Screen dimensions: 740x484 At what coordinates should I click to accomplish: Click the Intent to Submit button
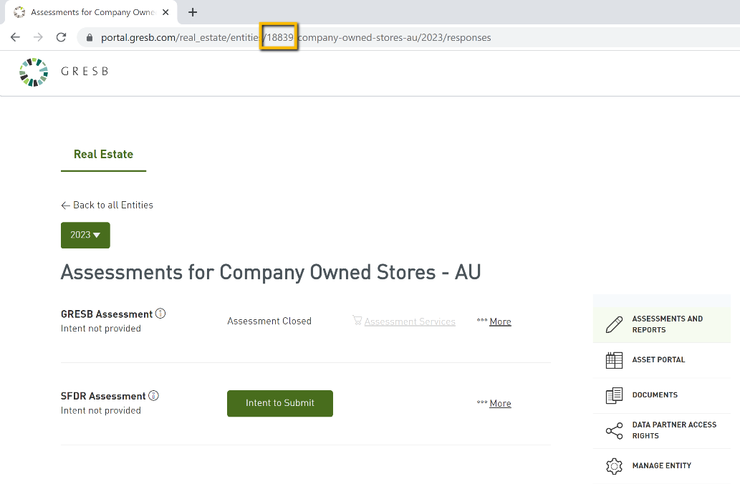(280, 403)
